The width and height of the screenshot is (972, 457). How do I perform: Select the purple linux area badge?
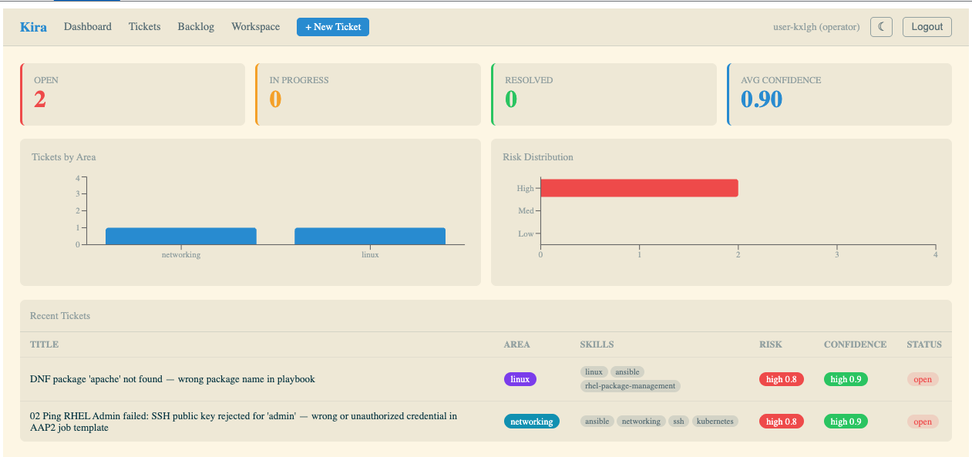(520, 379)
